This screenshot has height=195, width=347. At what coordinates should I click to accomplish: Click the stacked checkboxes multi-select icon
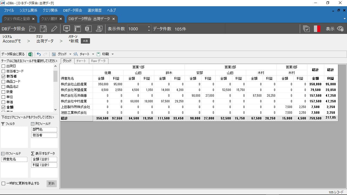coord(306,29)
